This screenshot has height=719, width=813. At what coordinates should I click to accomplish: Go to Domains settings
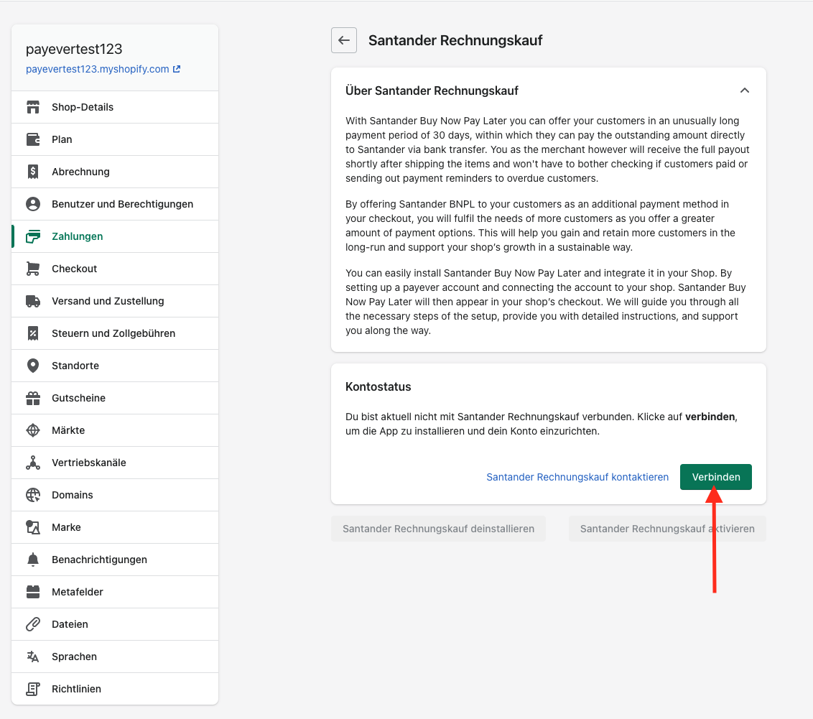point(115,495)
